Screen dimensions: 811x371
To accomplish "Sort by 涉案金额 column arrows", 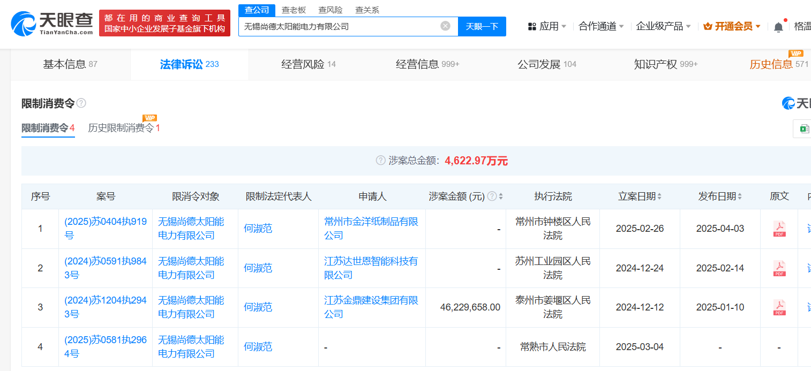I will click(x=501, y=196).
